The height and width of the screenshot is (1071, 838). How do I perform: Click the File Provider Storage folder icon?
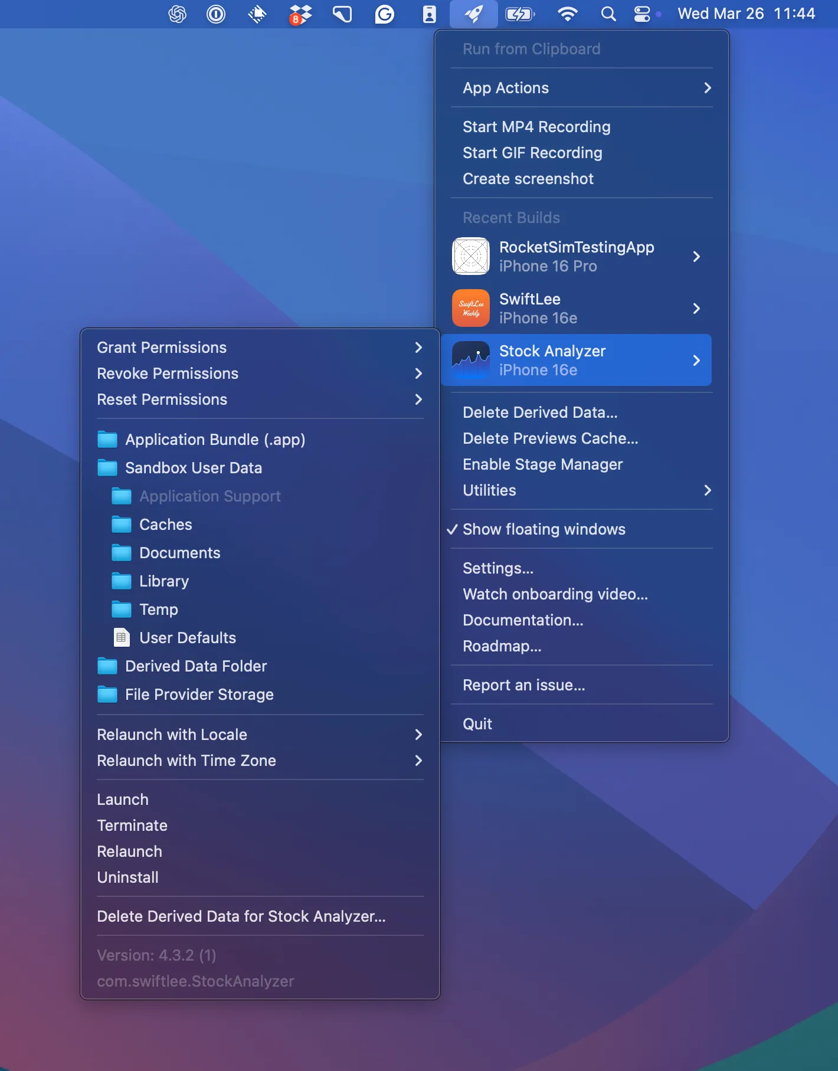coord(107,695)
